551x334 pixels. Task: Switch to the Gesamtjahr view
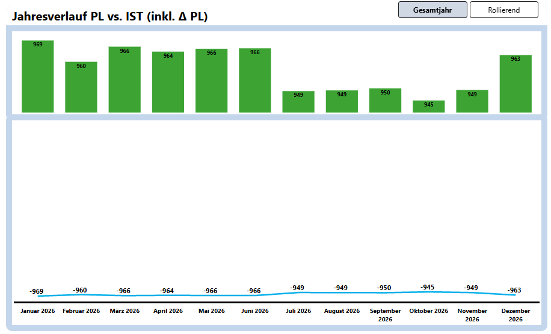pos(432,10)
